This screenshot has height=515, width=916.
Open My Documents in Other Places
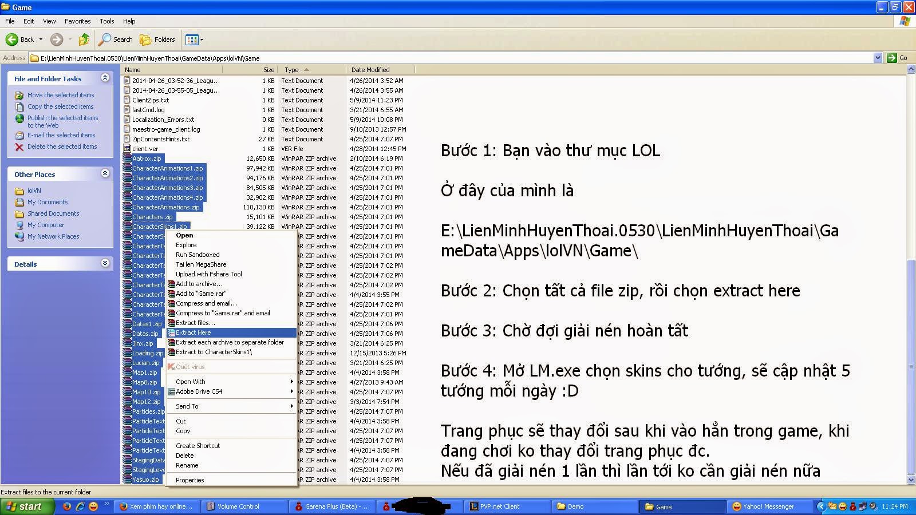(48, 202)
